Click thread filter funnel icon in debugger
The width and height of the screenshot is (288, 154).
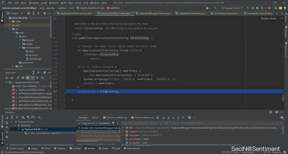pyautogui.click(x=113, y=123)
